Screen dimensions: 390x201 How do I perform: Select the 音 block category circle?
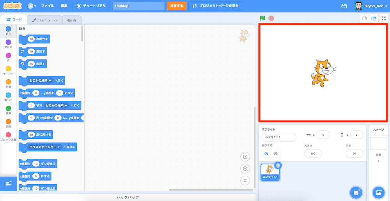coord(8,55)
